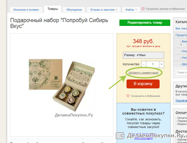This screenshot has height=143, width=187.
Task: Open the Описание и условия tab
Action: 26,10
